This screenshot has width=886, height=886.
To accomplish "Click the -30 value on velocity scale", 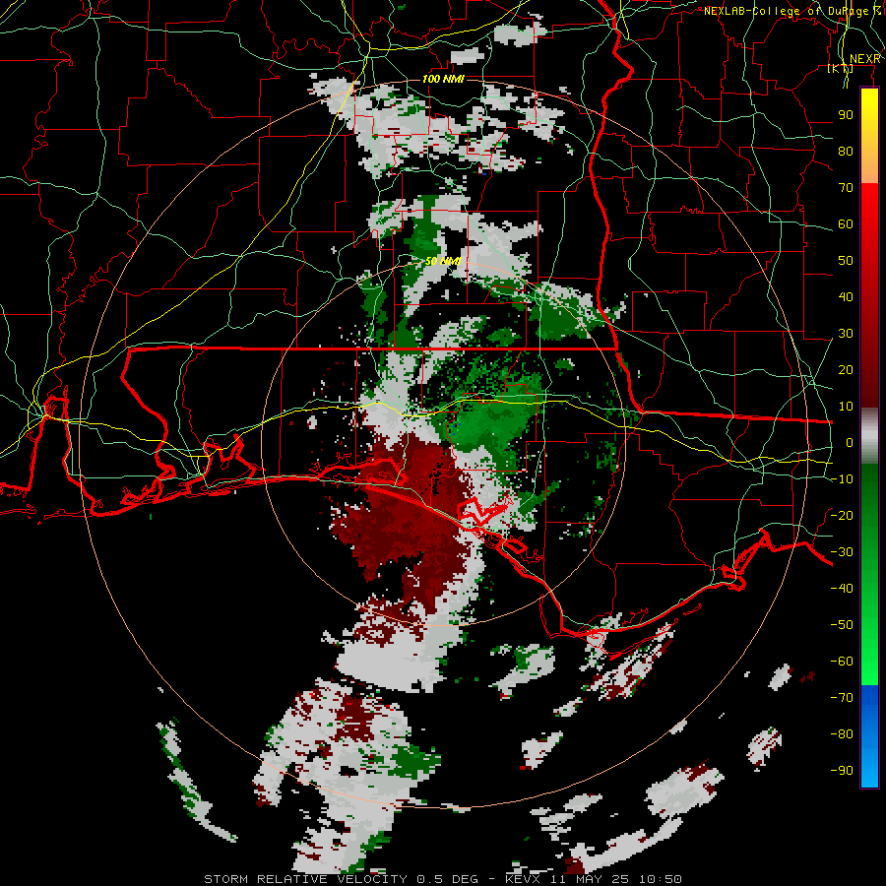I will point(842,552).
